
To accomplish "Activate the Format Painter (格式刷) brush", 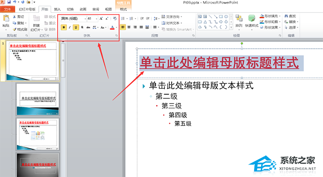I will 19,29.
